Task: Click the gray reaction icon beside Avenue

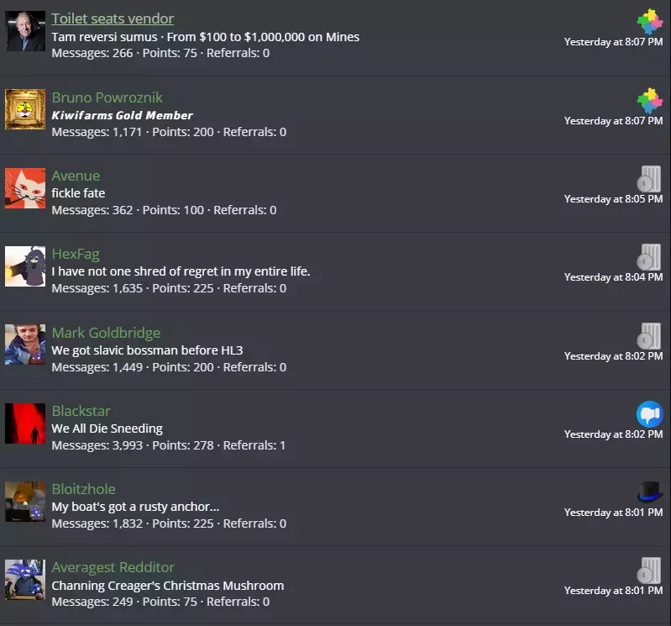Action: pos(649,178)
